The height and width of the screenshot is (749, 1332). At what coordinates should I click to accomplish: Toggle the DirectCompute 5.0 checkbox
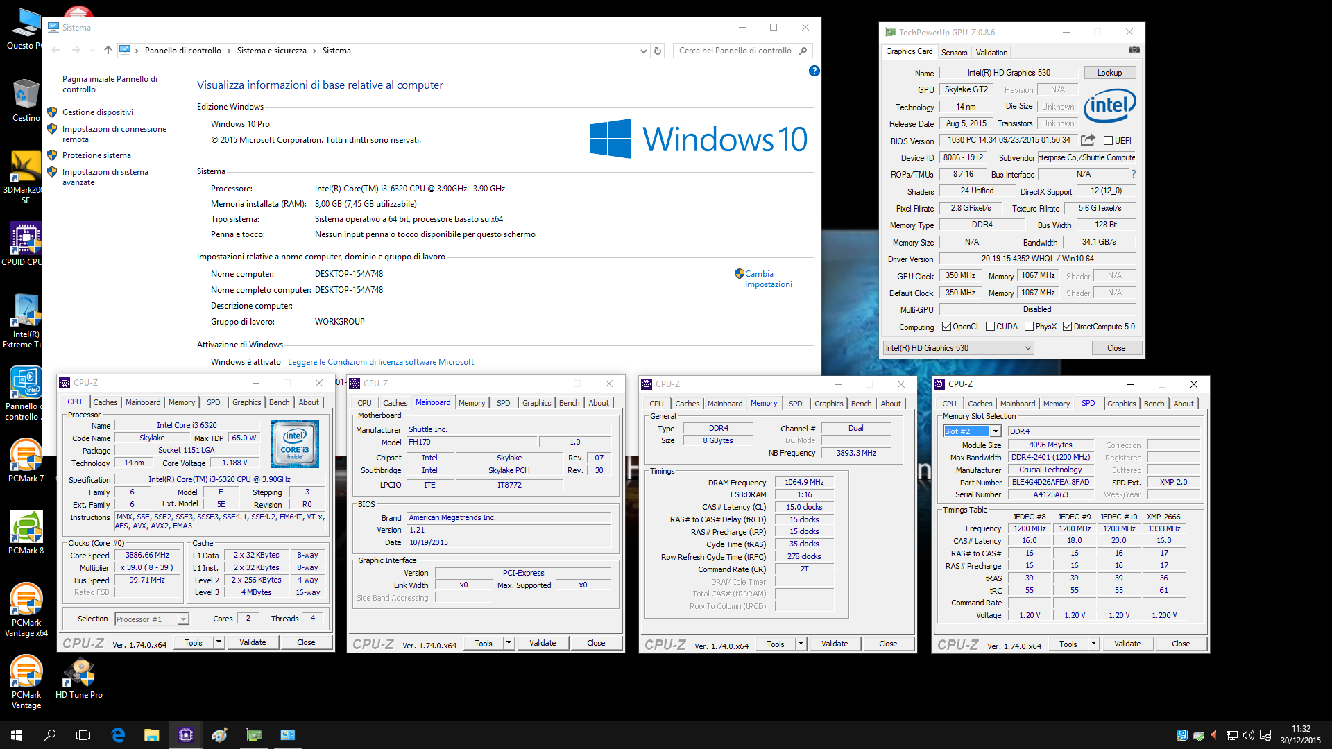pyautogui.click(x=1068, y=327)
